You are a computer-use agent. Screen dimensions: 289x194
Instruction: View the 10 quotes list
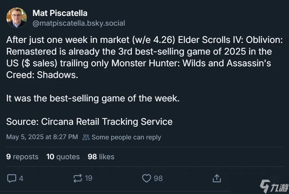(x=63, y=157)
